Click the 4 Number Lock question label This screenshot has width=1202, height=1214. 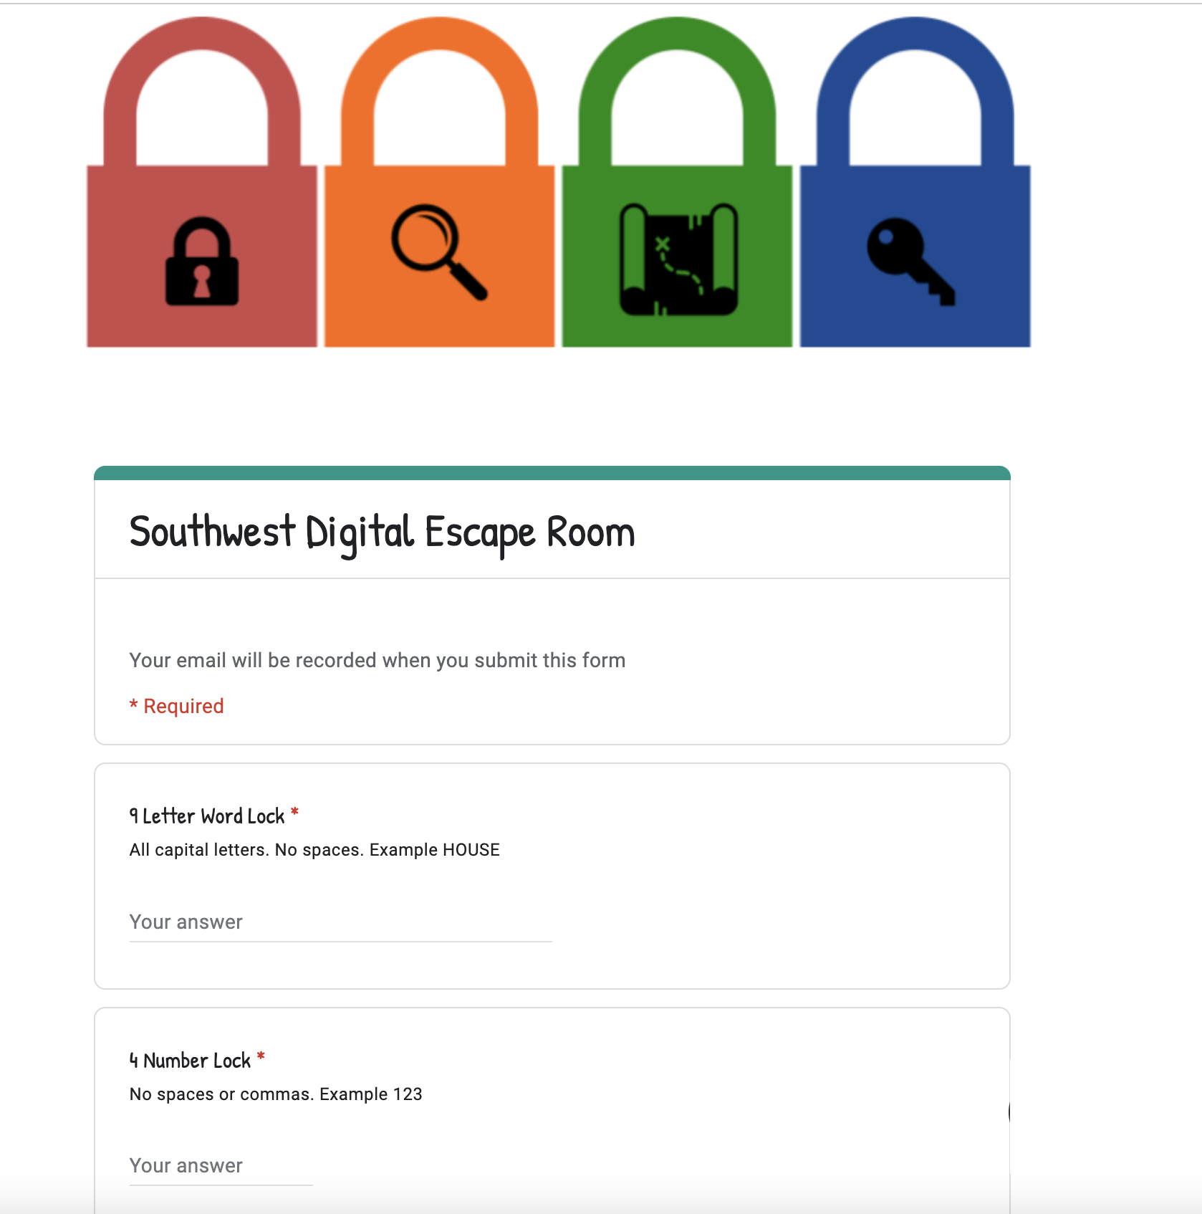click(x=190, y=1061)
